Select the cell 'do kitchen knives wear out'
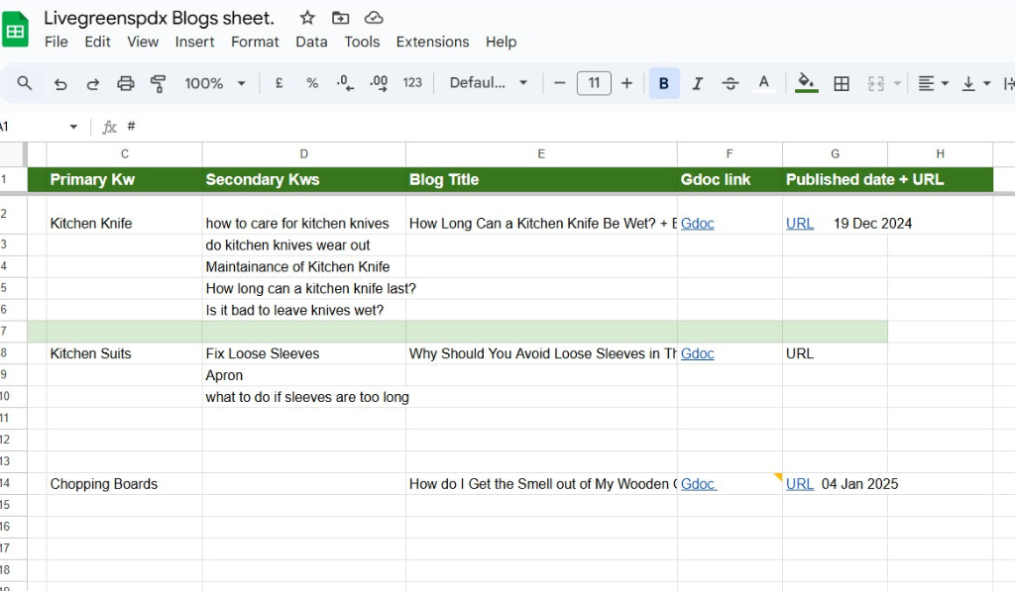This screenshot has width=1015, height=591. coord(304,246)
